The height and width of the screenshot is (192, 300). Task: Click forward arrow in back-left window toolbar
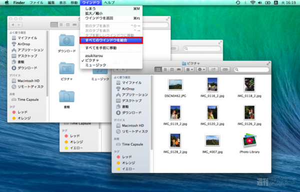point(19,25)
